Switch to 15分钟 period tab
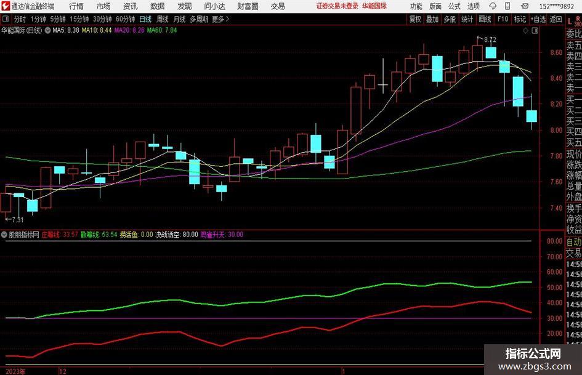 [x=79, y=19]
